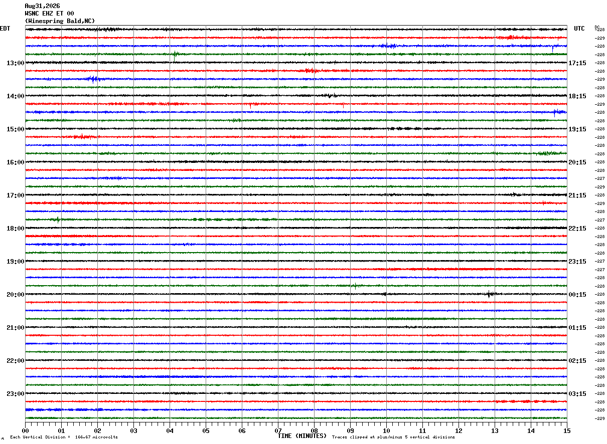Click the Aug31,2026 date header

coord(42,6)
